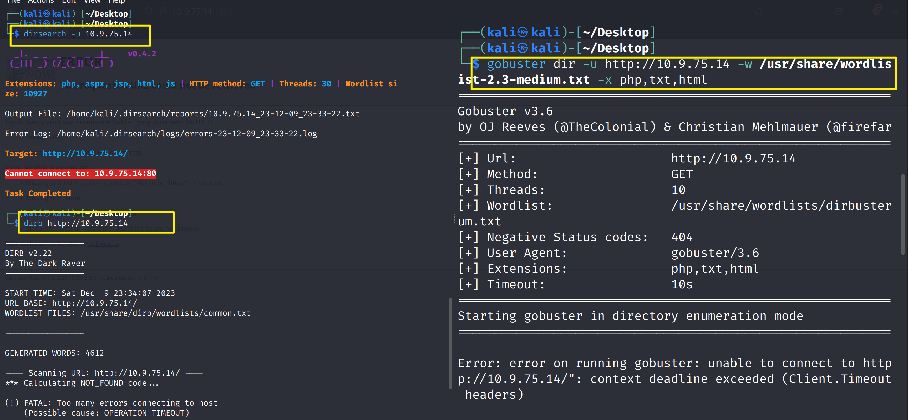Image resolution: width=908 pixels, height=420 pixels.
Task: Click the 'DIRB v2.22' banner text
Action: [x=28, y=253]
